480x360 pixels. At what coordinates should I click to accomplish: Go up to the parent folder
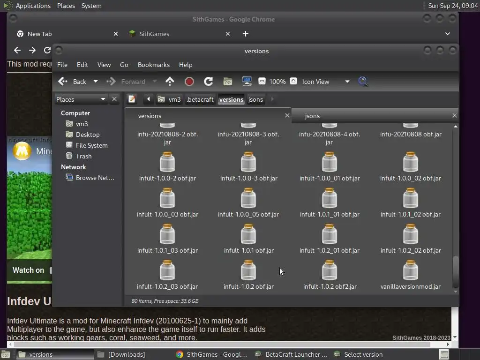tap(170, 82)
